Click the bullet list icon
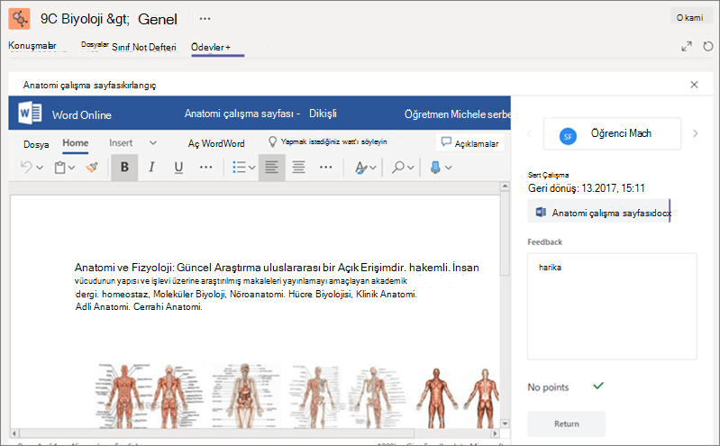720x446 pixels. coord(239,168)
